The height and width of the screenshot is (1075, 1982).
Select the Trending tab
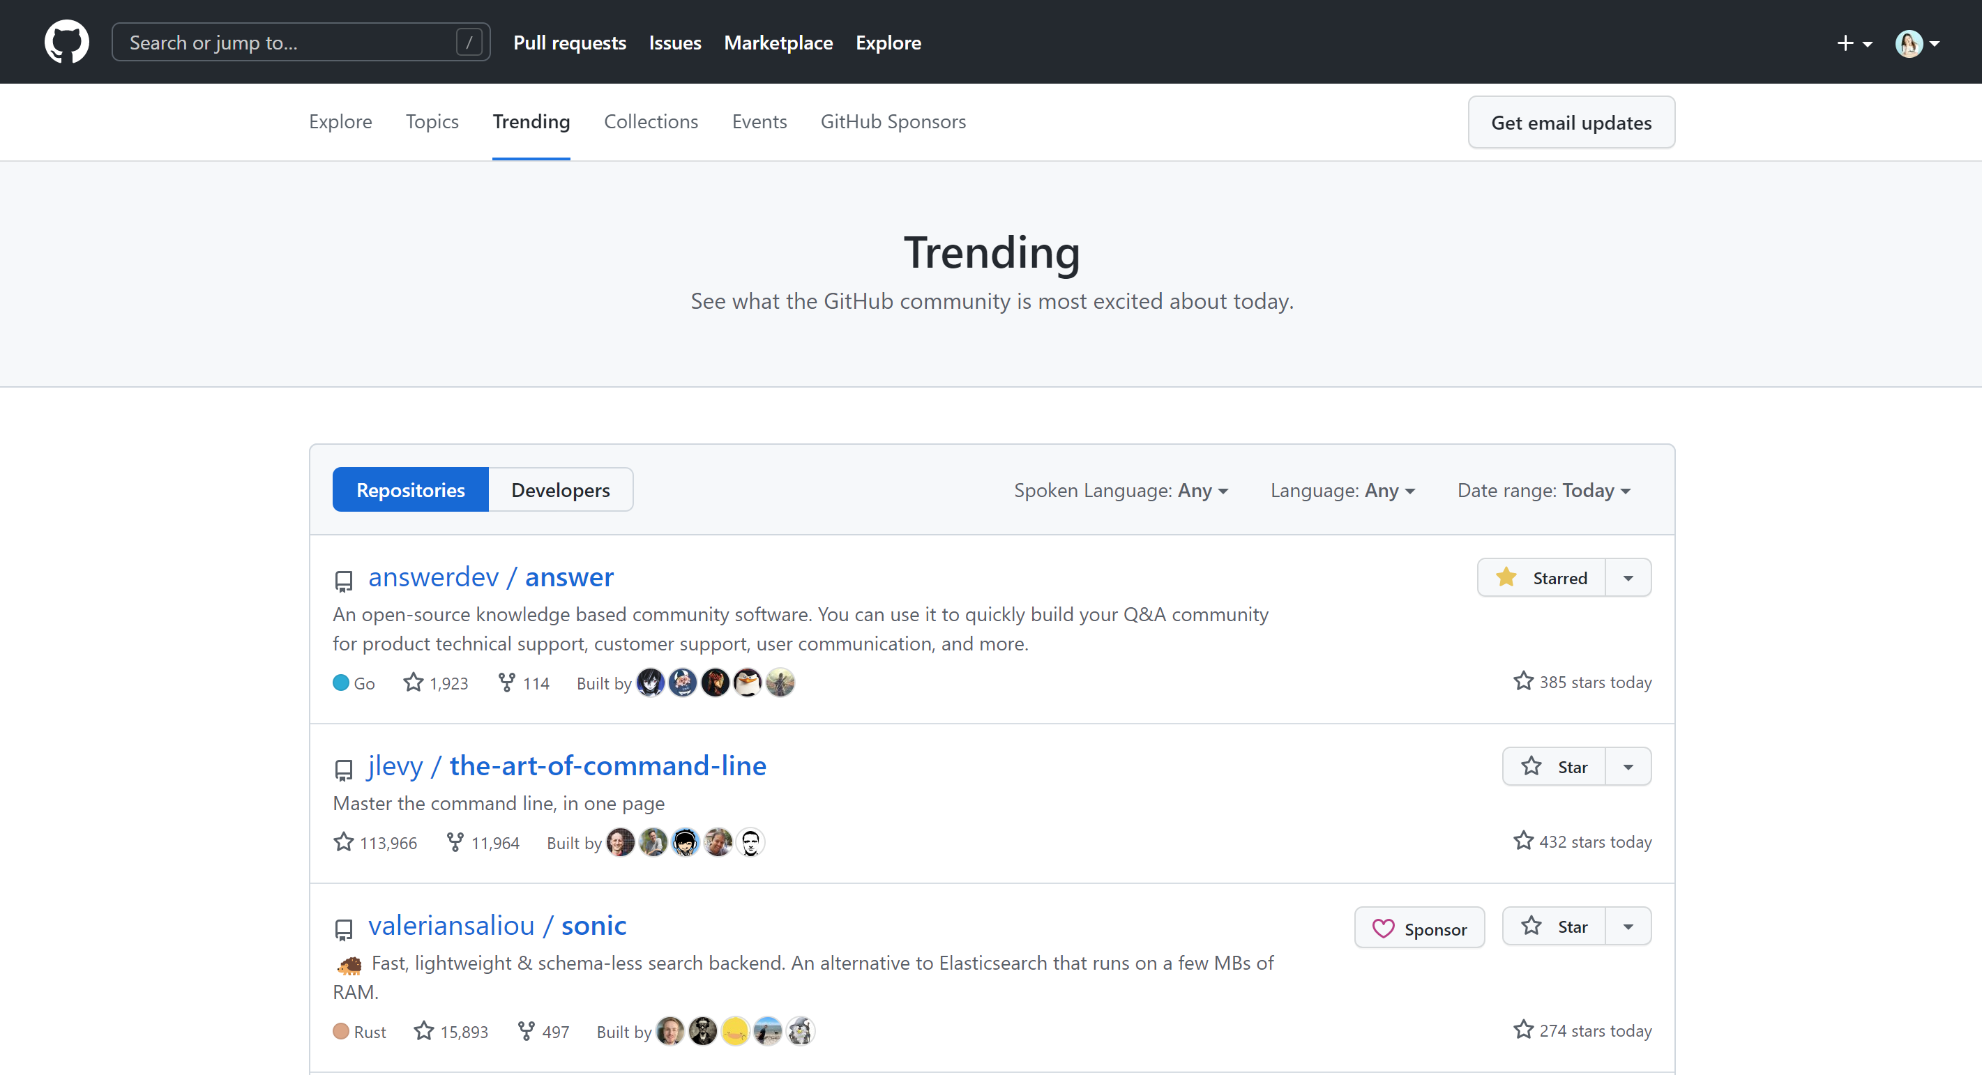coord(531,121)
